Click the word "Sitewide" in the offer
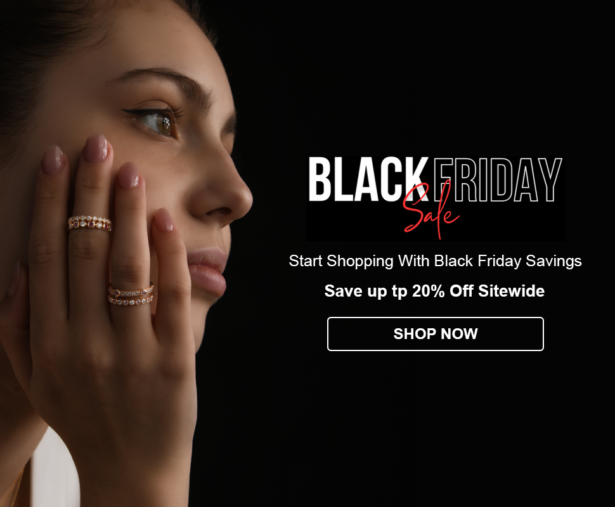615x507 pixels. (512, 291)
